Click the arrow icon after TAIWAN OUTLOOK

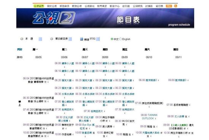coord(155,118)
